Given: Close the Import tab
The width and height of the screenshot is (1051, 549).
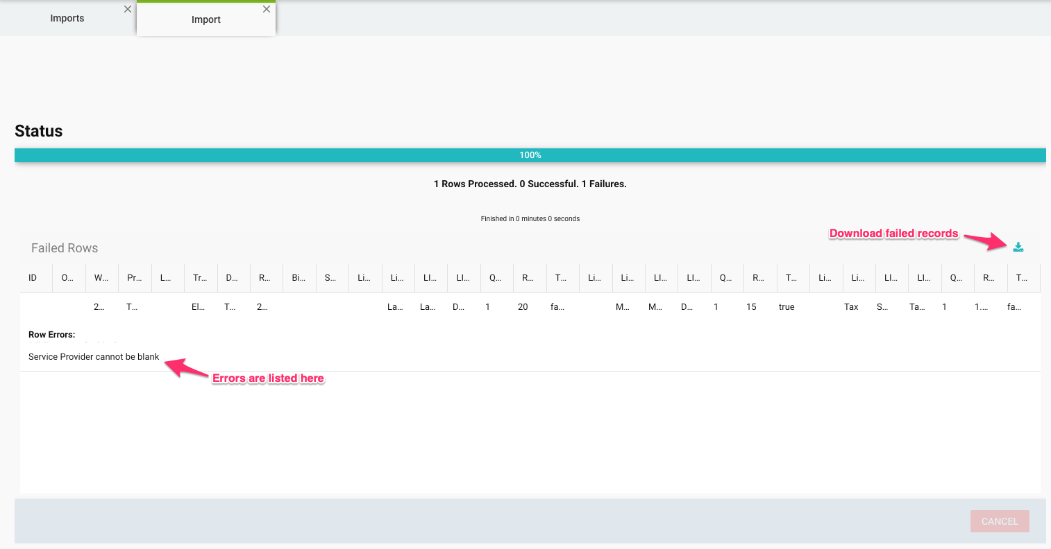Looking at the screenshot, I should point(267,9).
